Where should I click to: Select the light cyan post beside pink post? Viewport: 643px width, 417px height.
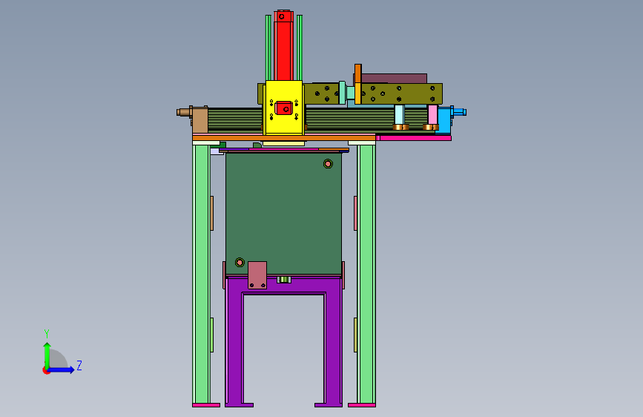400,114
